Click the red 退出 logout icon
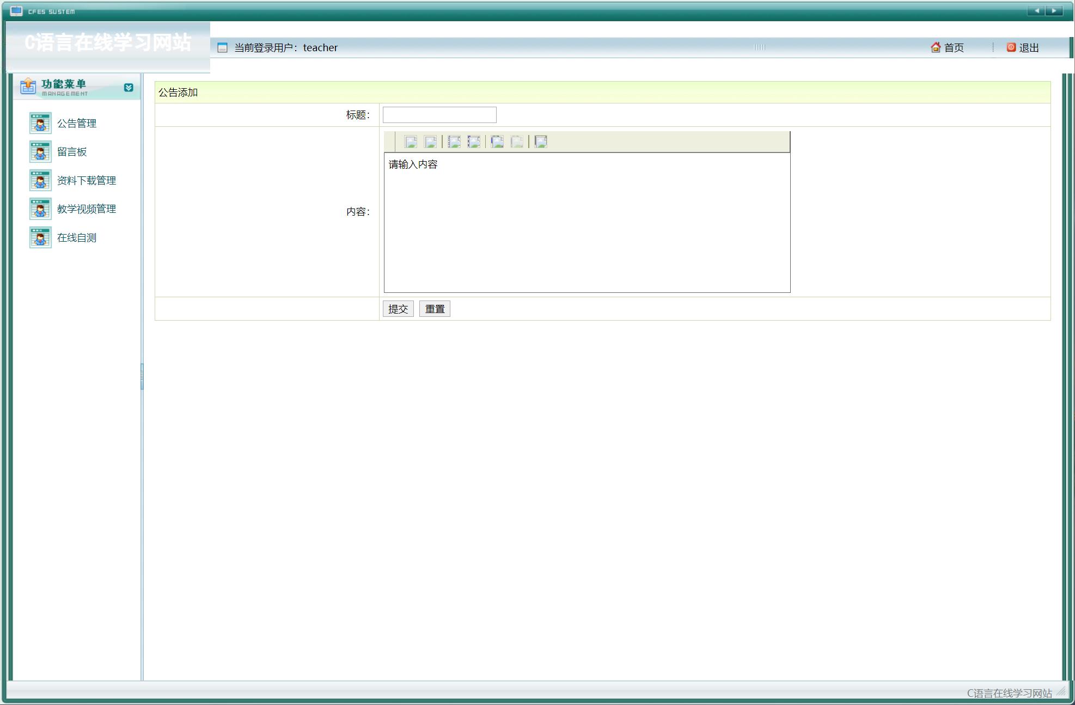1075x705 pixels. pyautogui.click(x=1011, y=47)
